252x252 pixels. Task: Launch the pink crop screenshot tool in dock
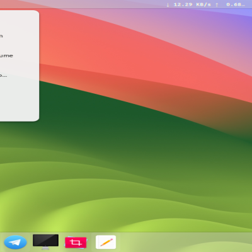[x=76, y=243]
